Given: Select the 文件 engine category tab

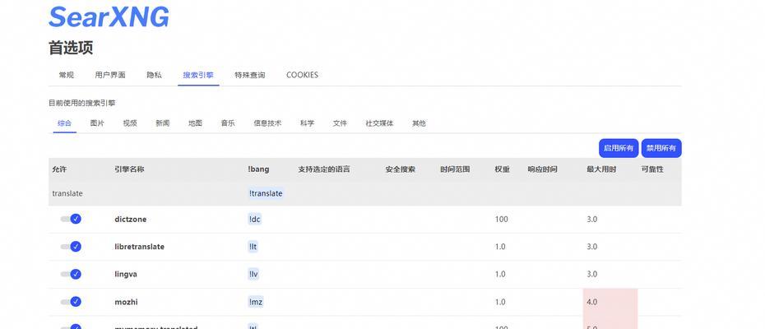Looking at the screenshot, I should [x=340, y=123].
